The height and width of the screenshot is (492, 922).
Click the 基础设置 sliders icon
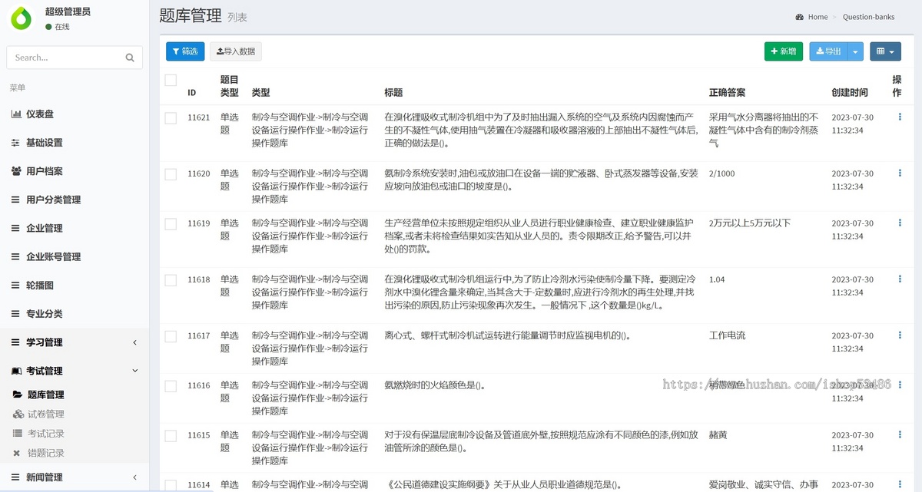pos(16,143)
